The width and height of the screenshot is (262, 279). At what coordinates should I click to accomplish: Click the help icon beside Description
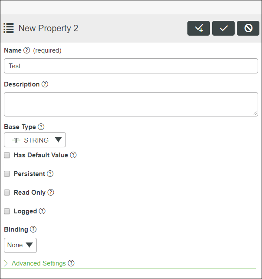45,84
